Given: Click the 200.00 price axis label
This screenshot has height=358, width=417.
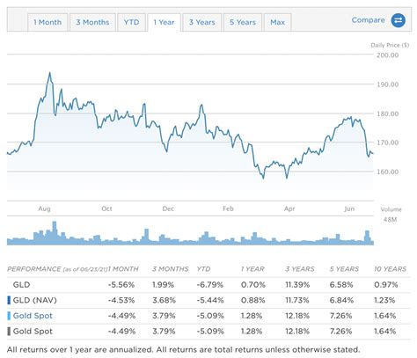Looking at the screenshot, I should [x=387, y=55].
